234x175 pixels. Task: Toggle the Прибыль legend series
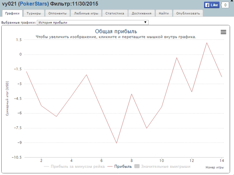coord(120,166)
